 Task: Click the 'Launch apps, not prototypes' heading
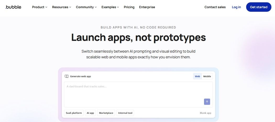138,37
